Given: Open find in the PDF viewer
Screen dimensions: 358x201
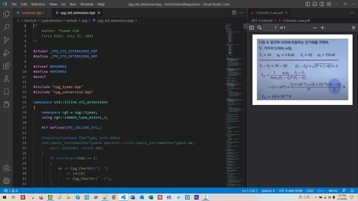Looking at the screenshot, I should (260, 27).
